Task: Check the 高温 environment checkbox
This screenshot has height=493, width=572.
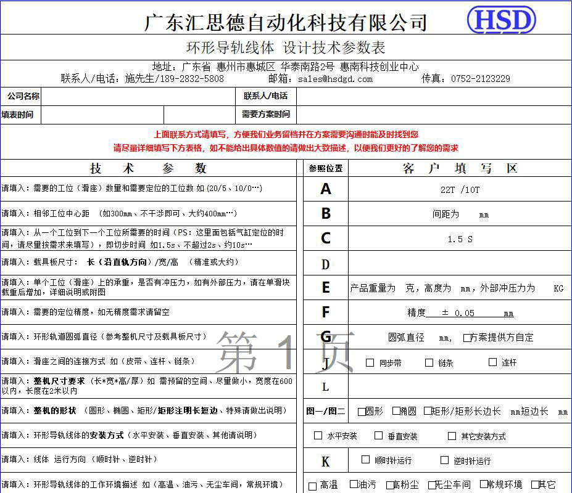Action: [313, 486]
